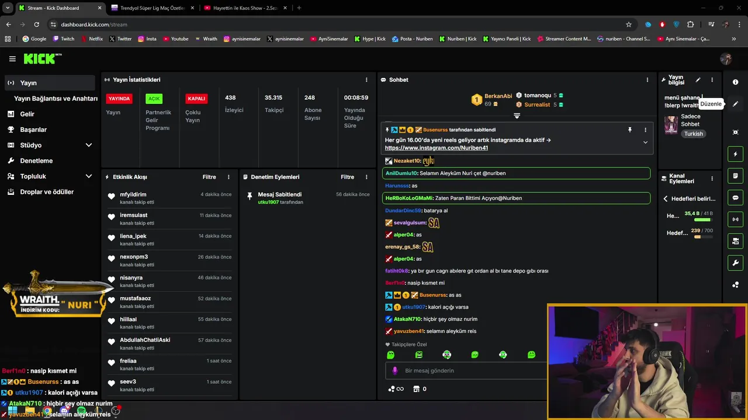Bookmark this page with the star icon
Image resolution: width=748 pixels, height=420 pixels.
coord(629,24)
